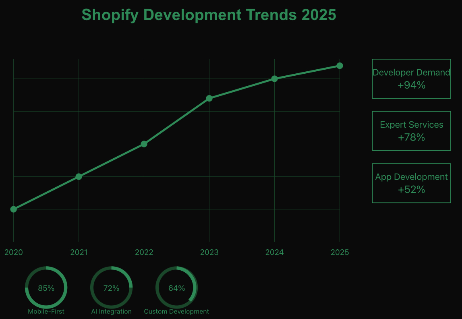This screenshot has height=319, width=462.
Task: Click the 2023 axis label
Action: coord(209,253)
